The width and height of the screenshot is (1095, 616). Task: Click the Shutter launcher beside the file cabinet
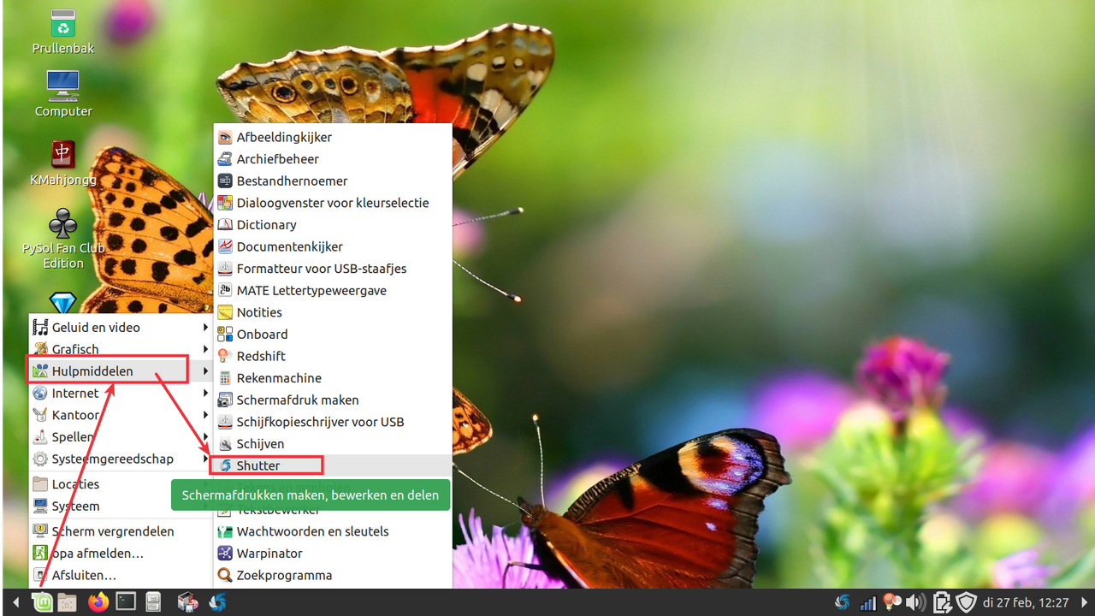217,602
